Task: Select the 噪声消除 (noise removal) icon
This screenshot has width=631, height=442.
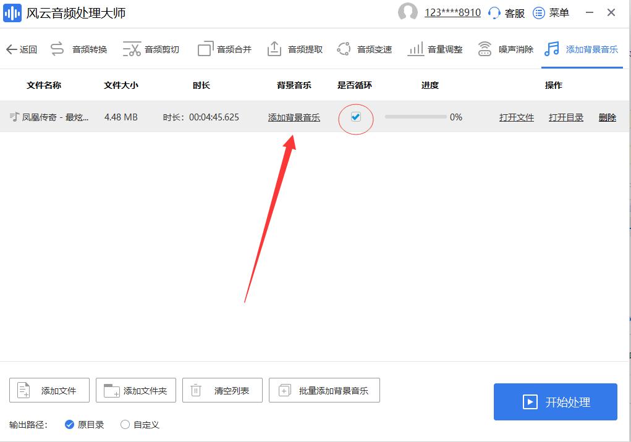Action: pos(485,48)
